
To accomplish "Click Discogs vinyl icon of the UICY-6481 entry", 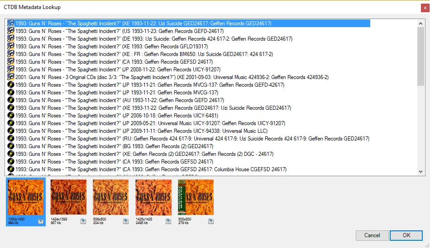I will tap(11, 115).
